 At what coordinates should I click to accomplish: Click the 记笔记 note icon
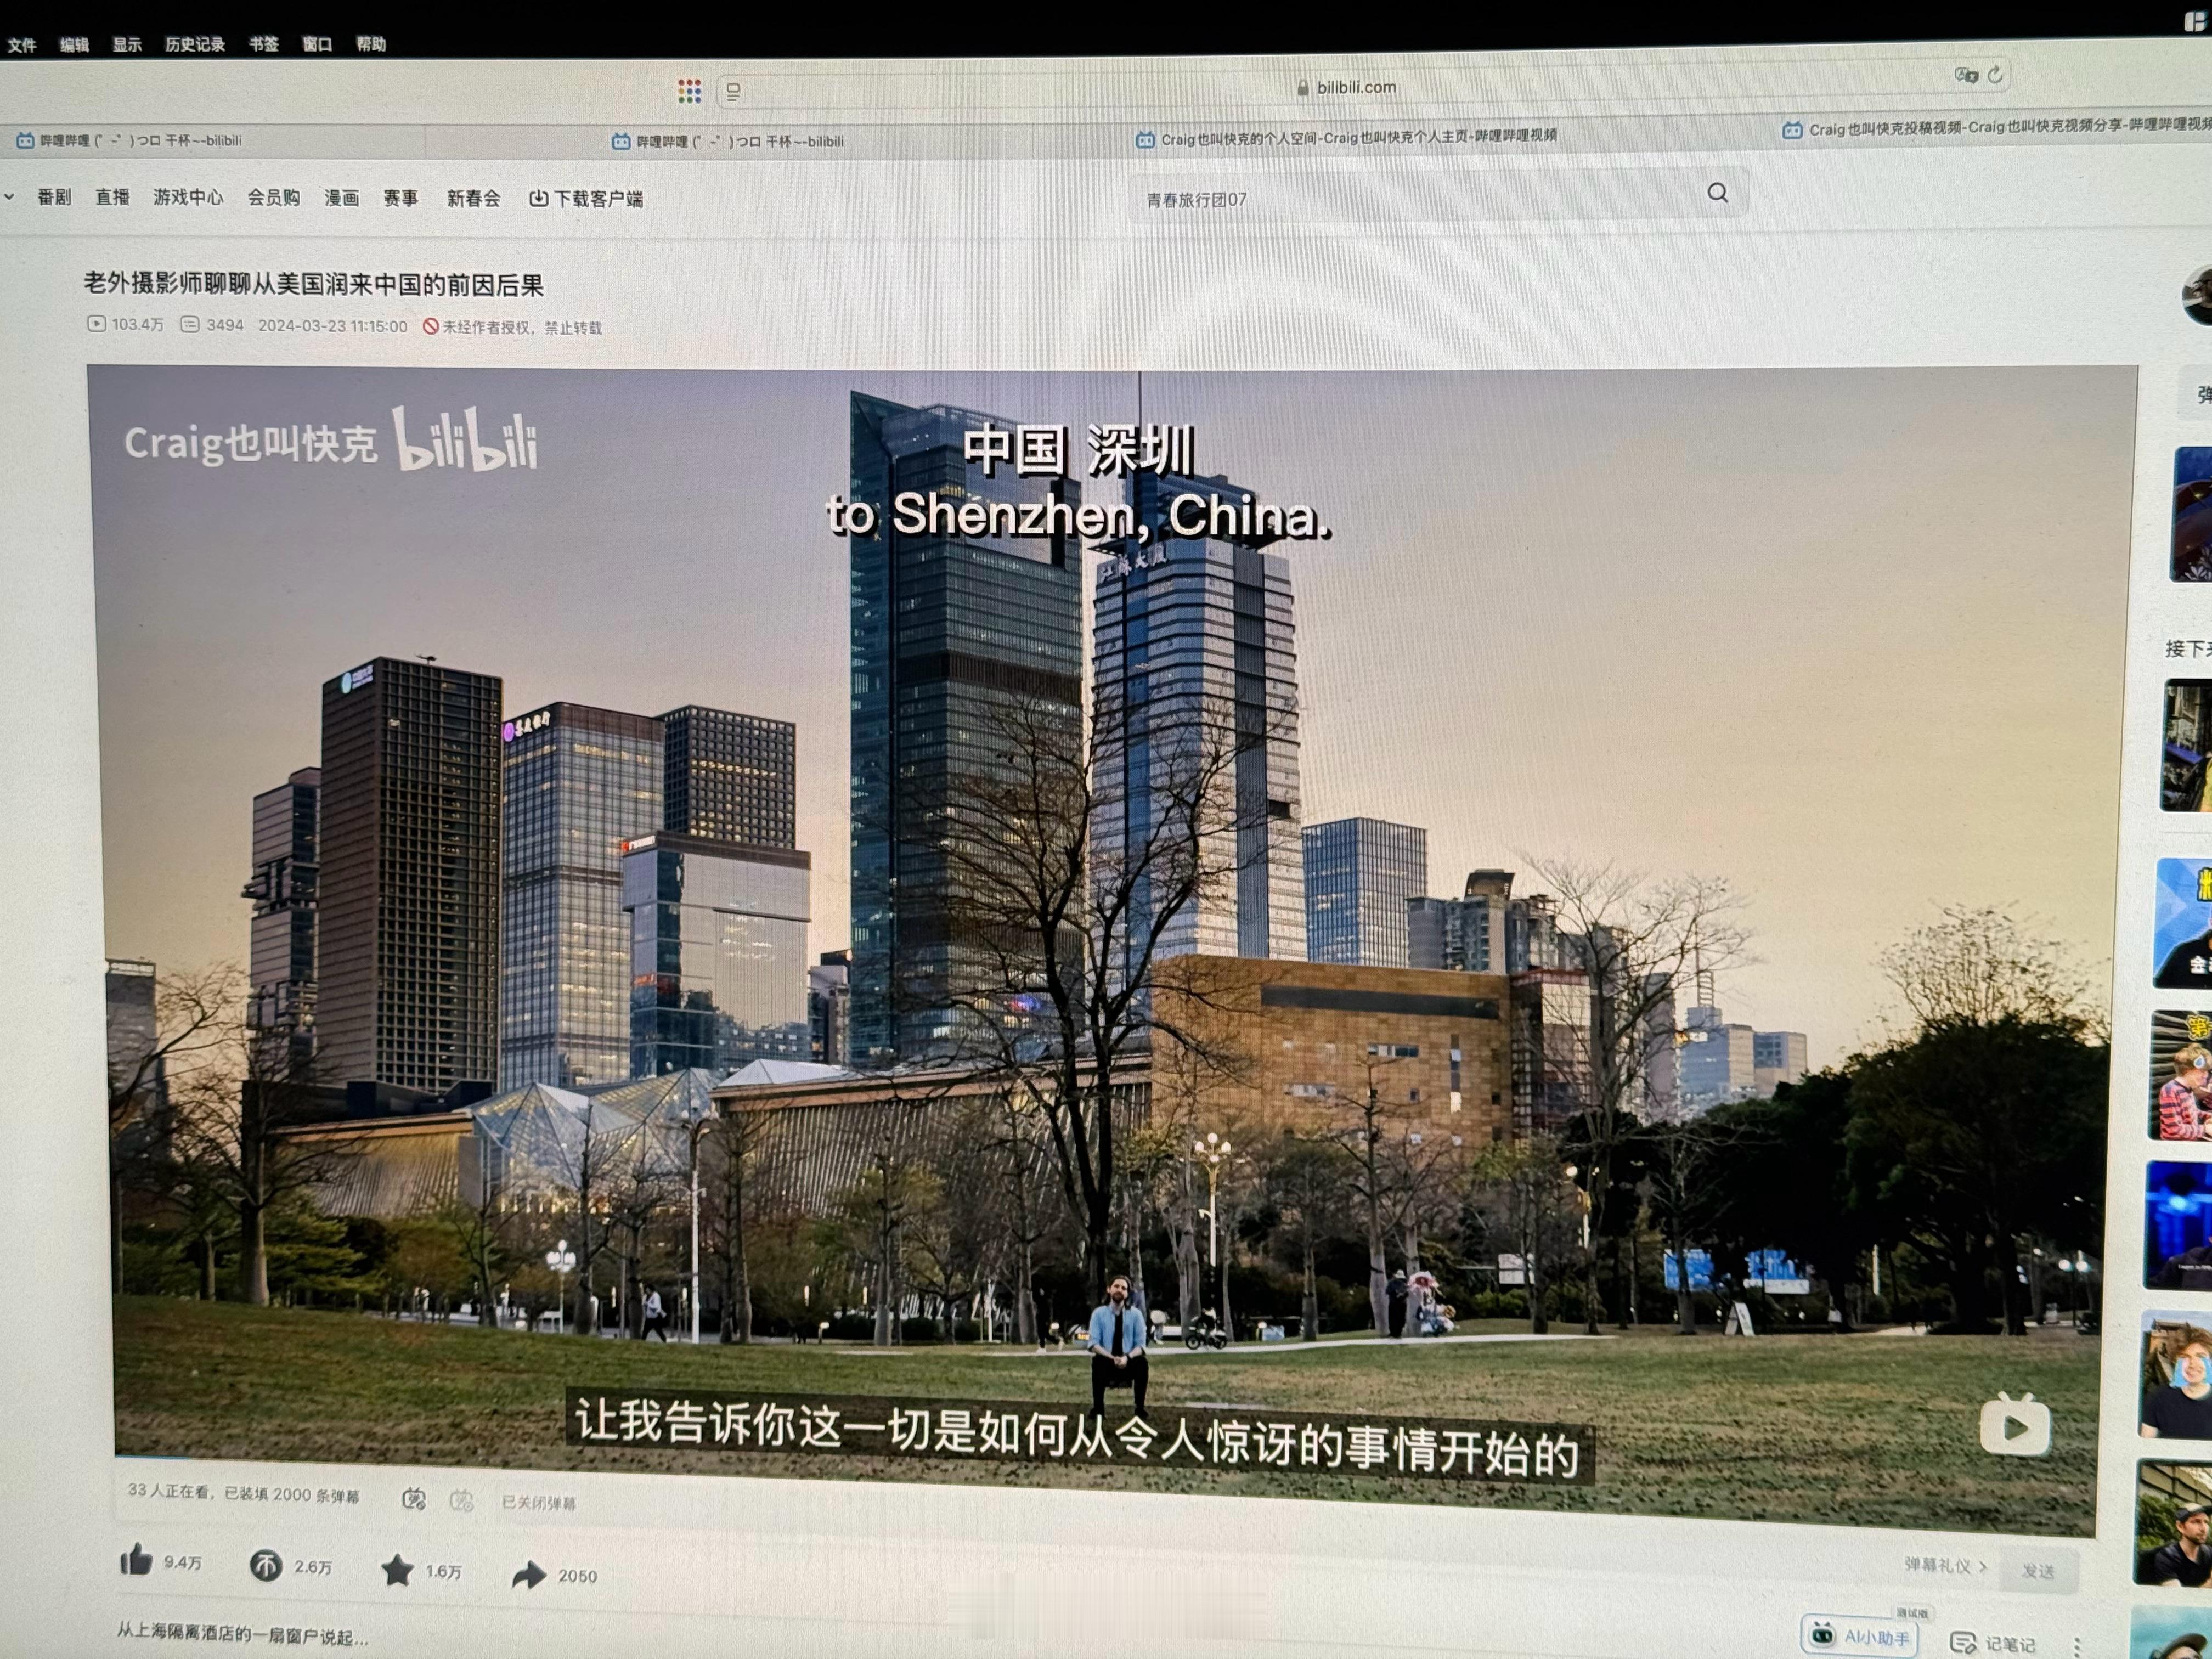[1963, 1642]
